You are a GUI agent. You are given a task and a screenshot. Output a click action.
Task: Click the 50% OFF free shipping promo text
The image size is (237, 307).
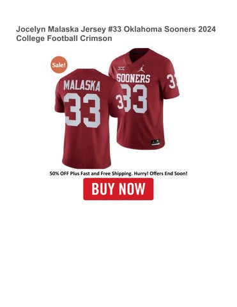[x=118, y=173]
